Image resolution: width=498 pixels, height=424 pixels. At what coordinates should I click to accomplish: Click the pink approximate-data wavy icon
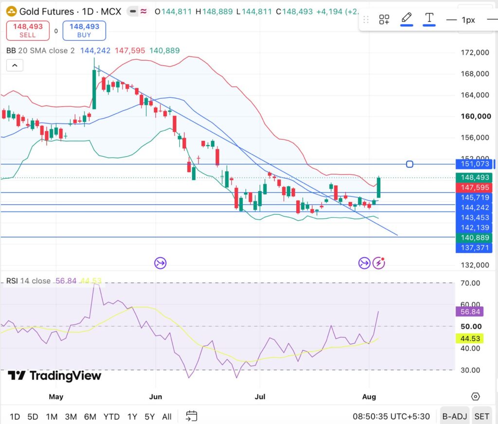tap(143, 12)
